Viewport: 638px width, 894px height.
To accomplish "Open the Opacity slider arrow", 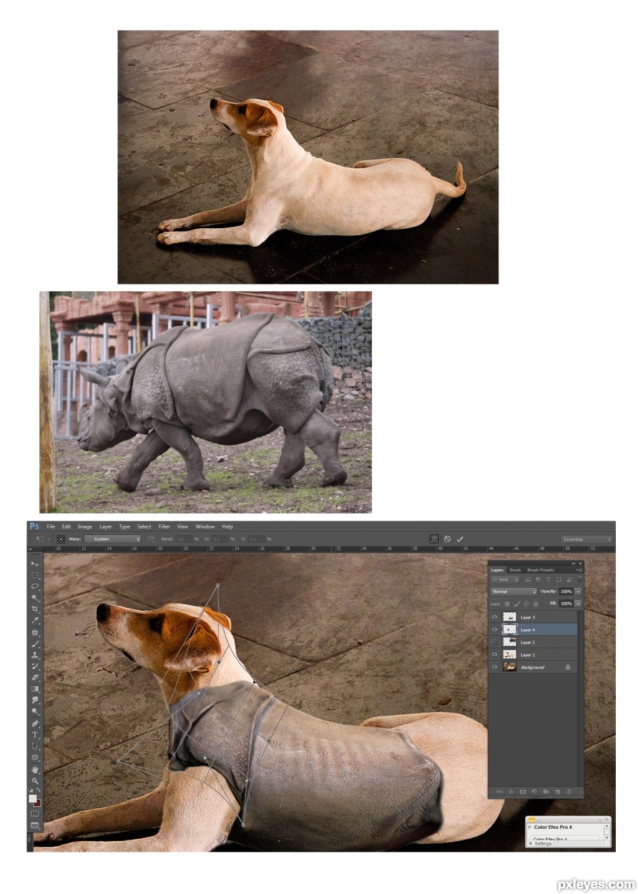I will [578, 591].
